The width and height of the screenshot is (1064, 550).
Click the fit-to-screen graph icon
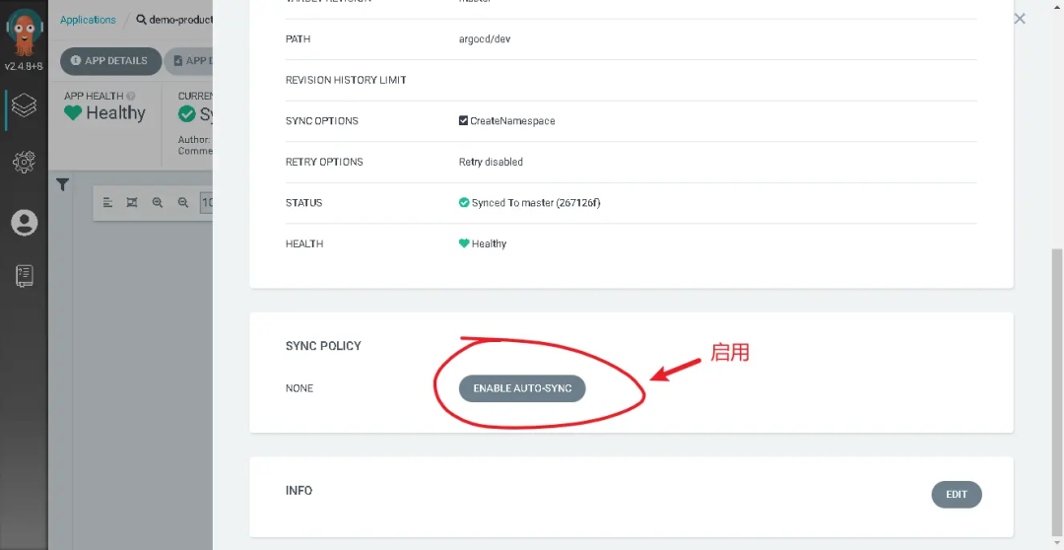(132, 202)
